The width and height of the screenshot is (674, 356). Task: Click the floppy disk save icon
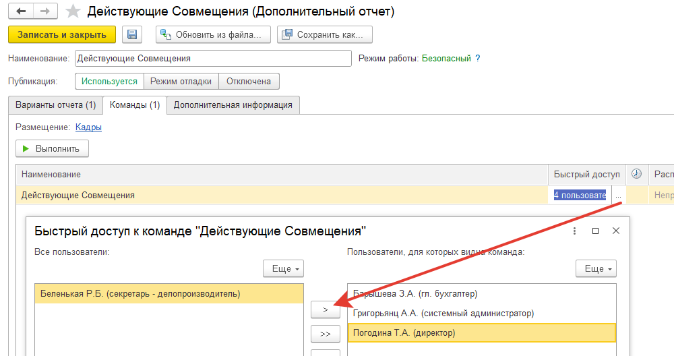(132, 35)
